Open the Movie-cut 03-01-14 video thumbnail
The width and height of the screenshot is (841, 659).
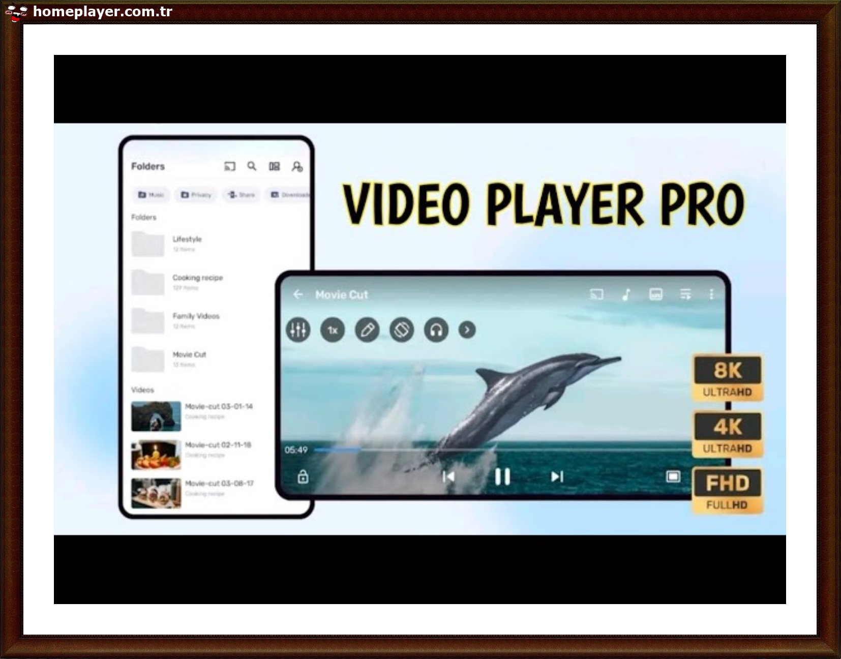156,415
